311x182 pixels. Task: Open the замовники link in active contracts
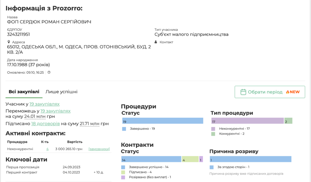(99, 149)
